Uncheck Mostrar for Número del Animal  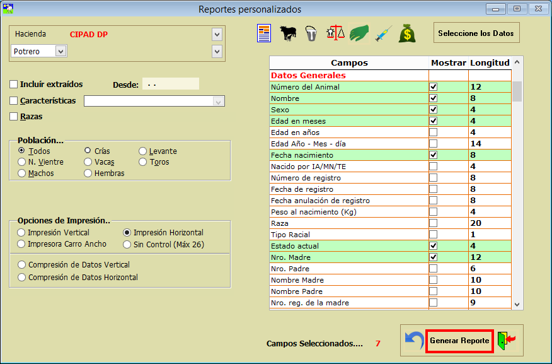tap(433, 87)
